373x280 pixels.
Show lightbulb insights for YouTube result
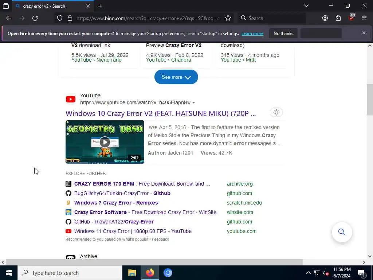(x=276, y=112)
